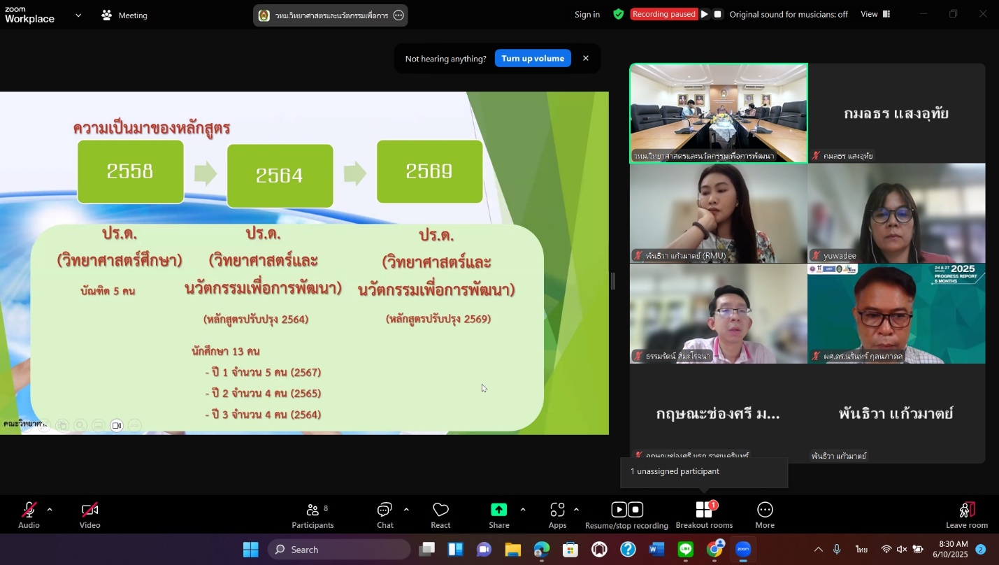The width and height of the screenshot is (999, 565).
Task: Click the React heart icon
Action: pos(440,515)
